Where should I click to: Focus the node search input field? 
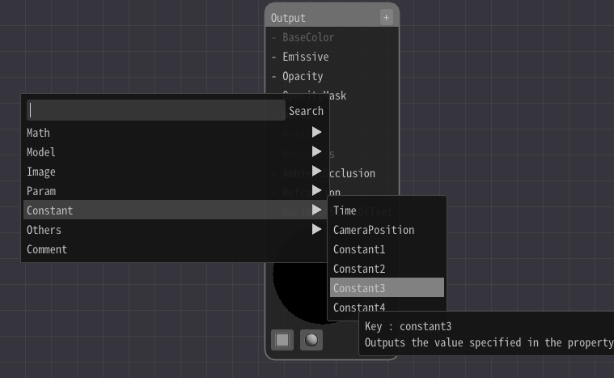[155, 110]
